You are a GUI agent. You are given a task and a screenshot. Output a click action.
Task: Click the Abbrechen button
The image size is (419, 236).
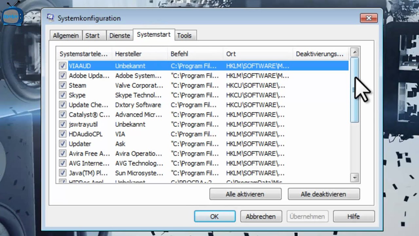pyautogui.click(x=261, y=216)
